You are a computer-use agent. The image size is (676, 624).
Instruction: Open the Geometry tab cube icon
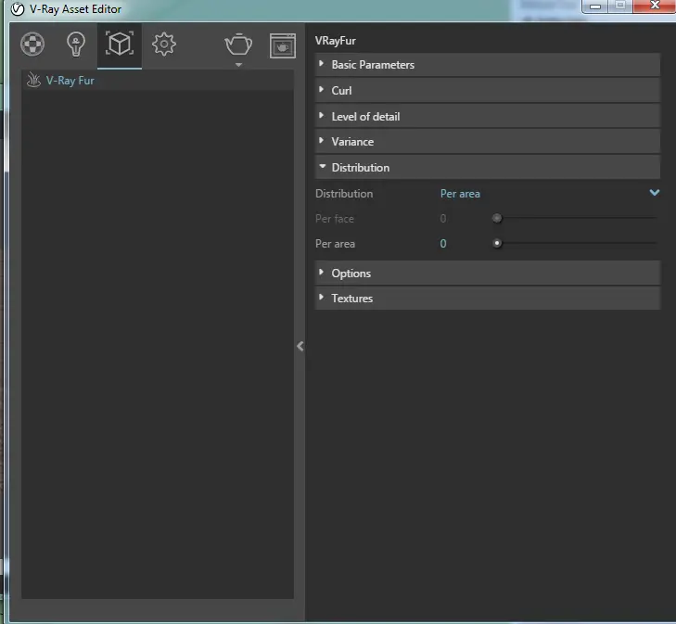(x=120, y=44)
